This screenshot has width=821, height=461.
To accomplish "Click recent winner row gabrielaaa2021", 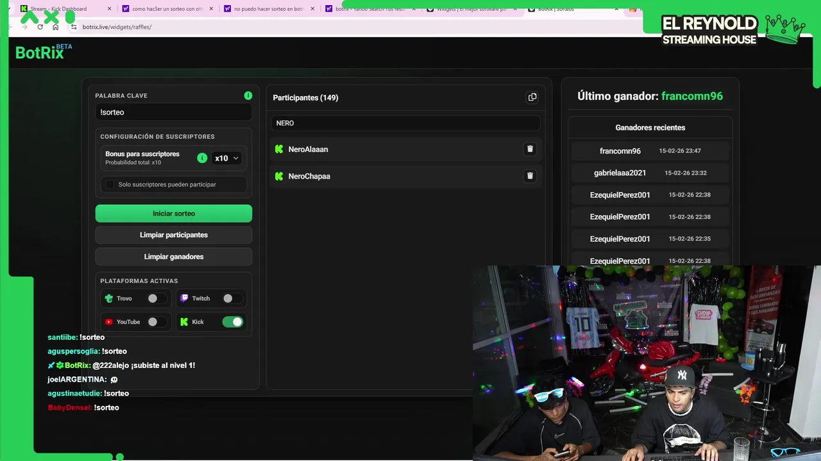I will 650,173.
